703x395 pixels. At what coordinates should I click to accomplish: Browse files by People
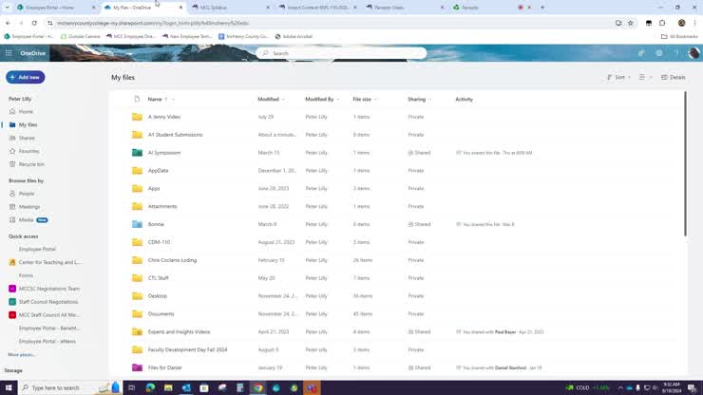(x=26, y=194)
